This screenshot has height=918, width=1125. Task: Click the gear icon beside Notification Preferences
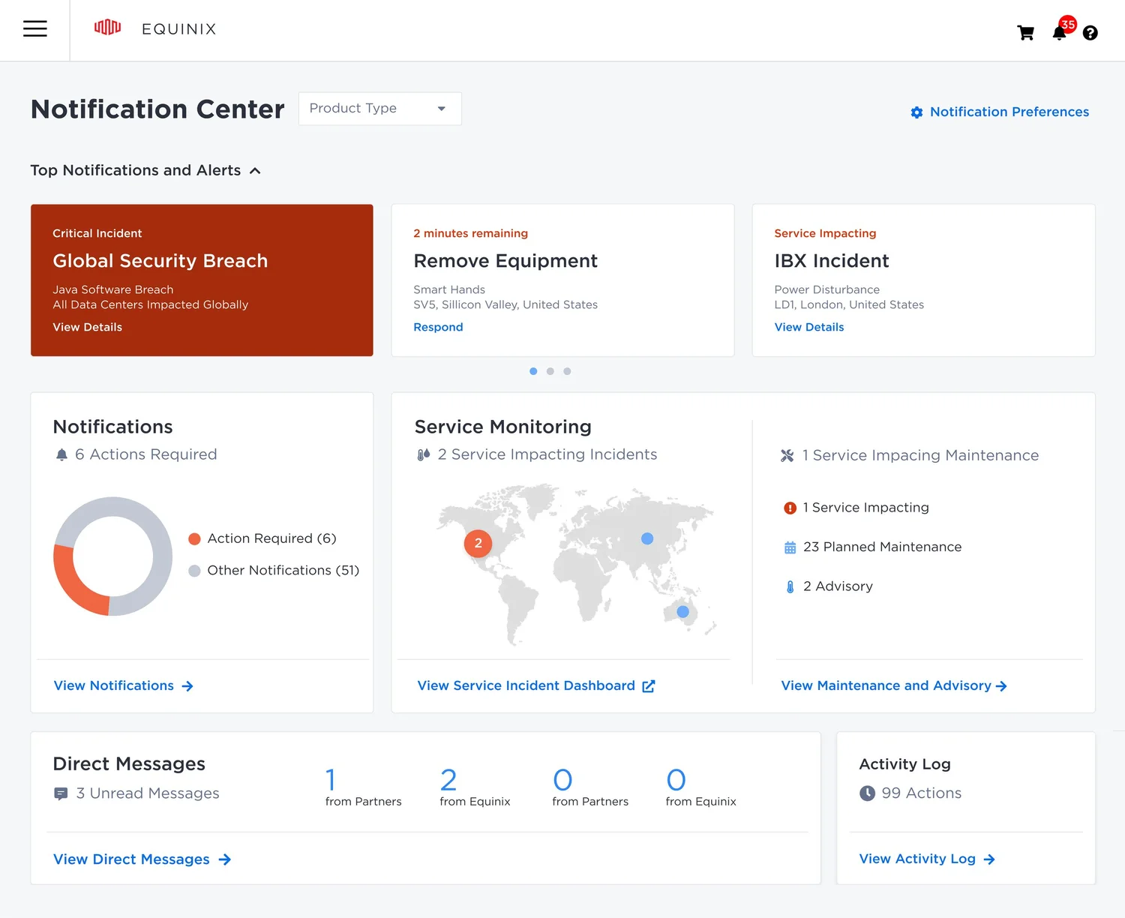[x=916, y=112]
